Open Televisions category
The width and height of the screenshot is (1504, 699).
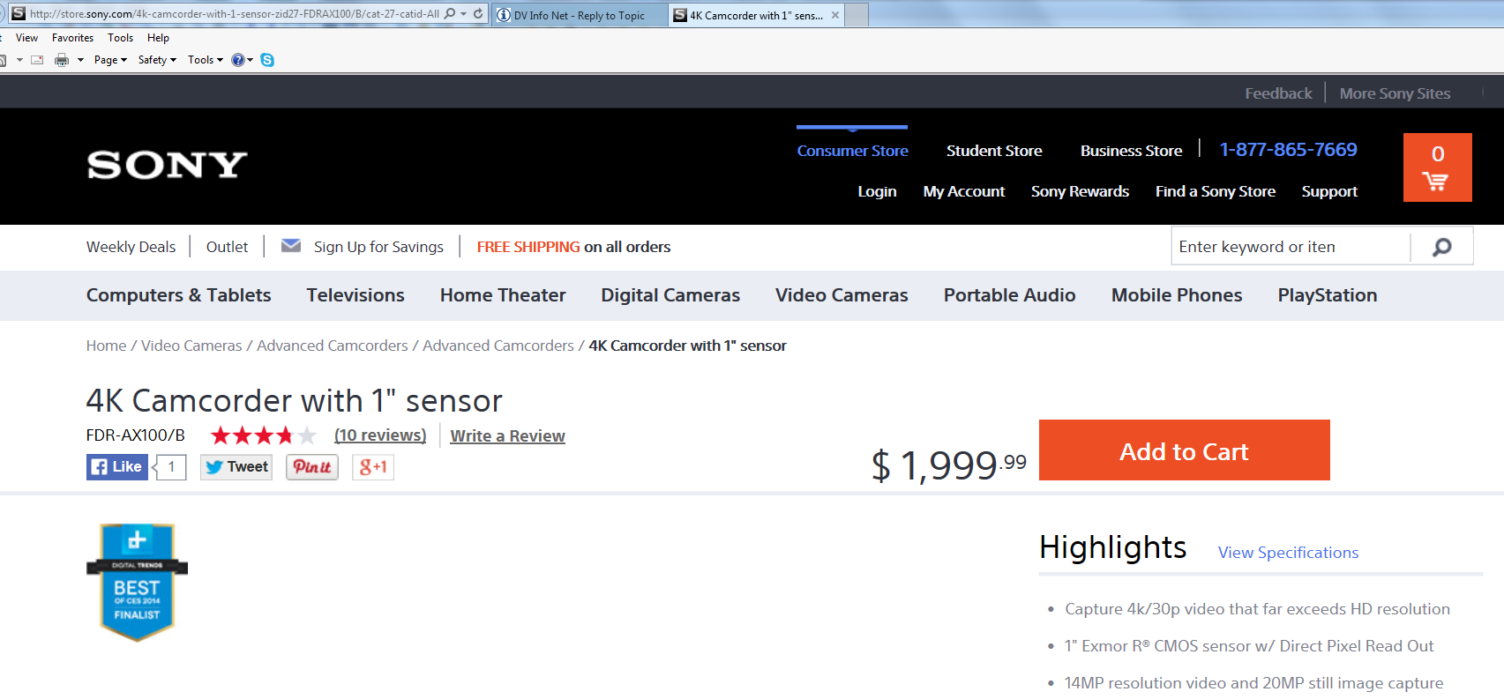point(355,295)
